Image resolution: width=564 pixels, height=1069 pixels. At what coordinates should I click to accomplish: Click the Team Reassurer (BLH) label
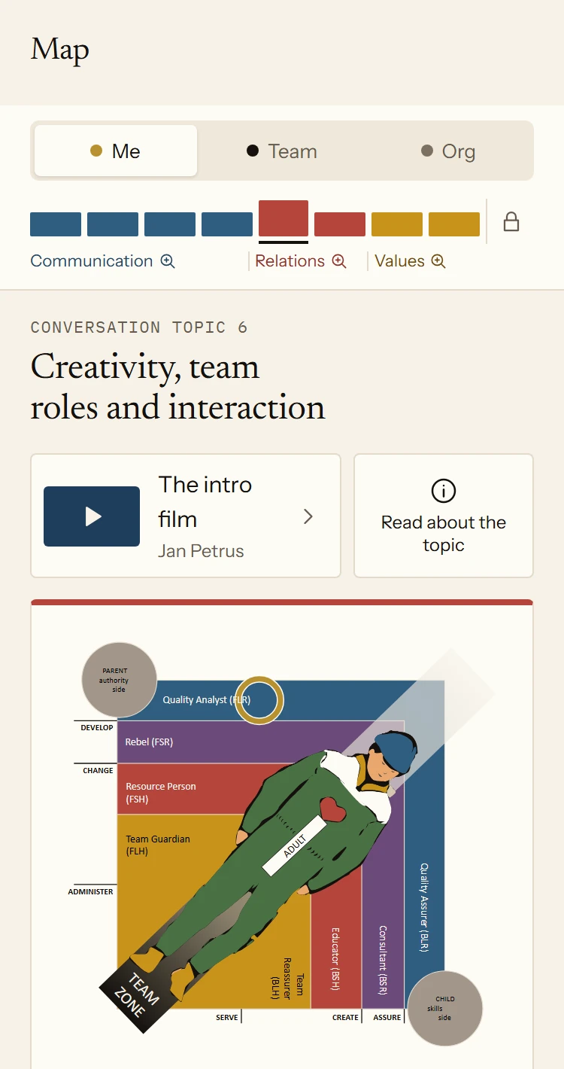(287, 977)
